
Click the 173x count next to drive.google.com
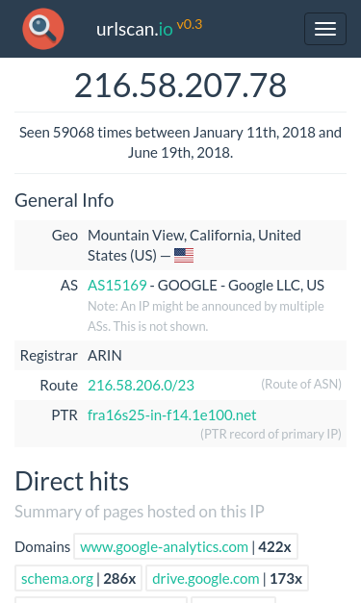click(286, 579)
